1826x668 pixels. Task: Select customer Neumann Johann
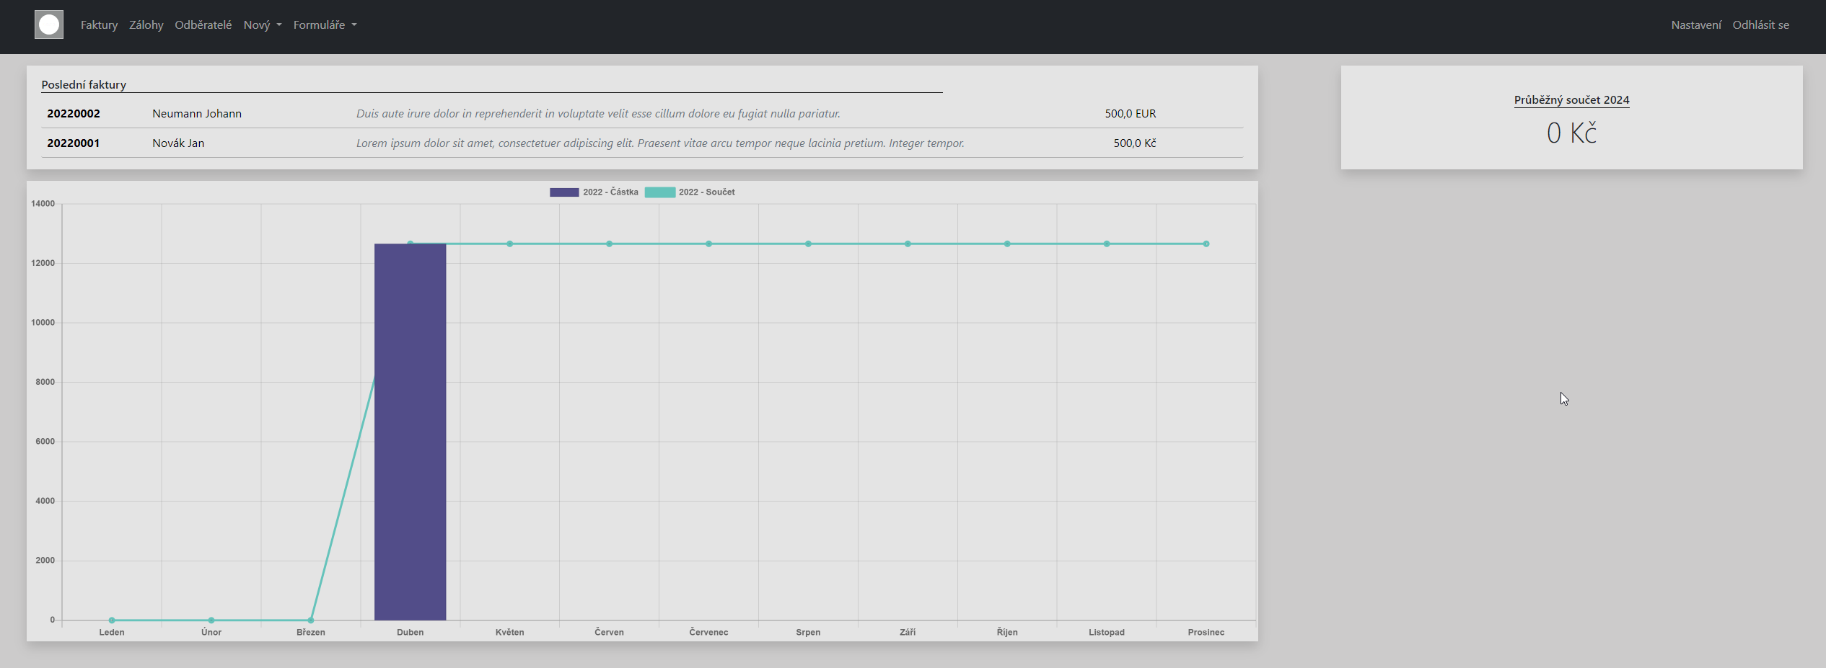197,113
